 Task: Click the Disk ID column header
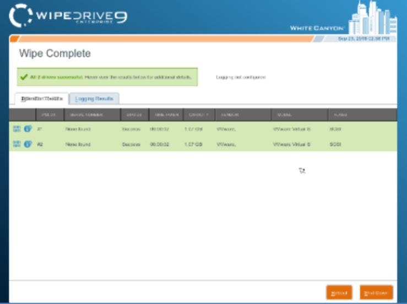(50, 115)
